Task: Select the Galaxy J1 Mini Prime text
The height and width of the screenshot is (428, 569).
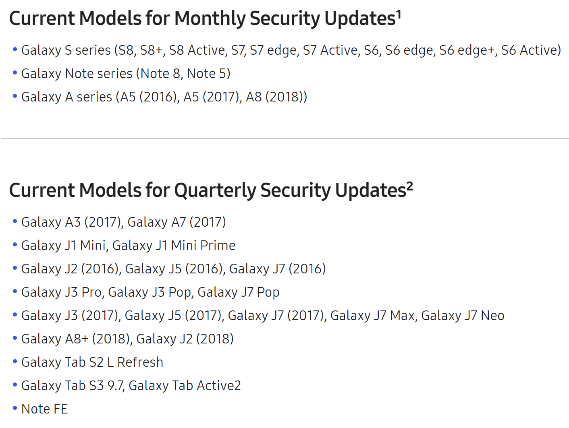Action: (x=174, y=246)
